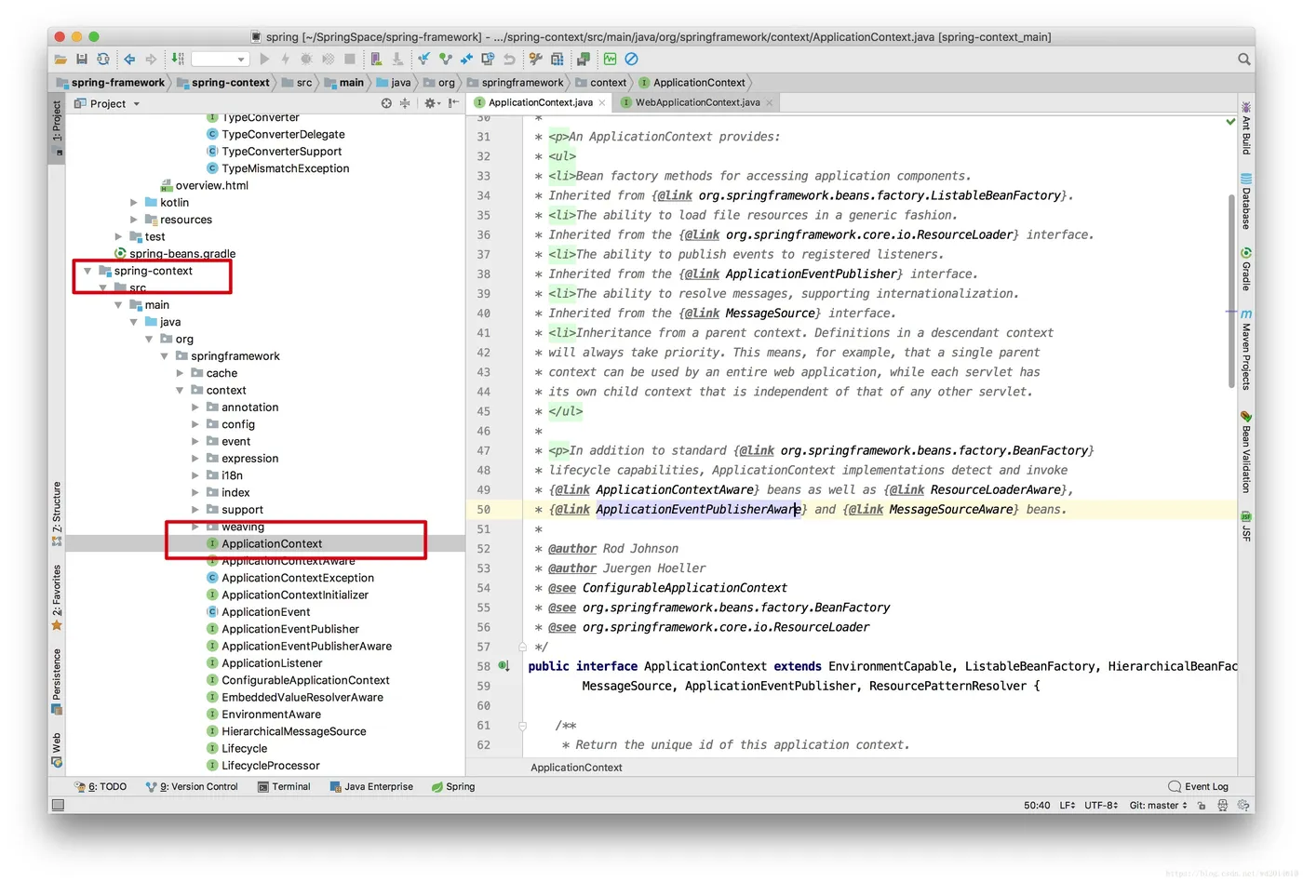Click the Save All disk icon
1303x882 pixels.
[82, 59]
